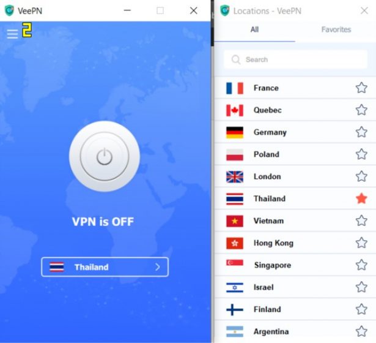
Task: Choose the Hong Kong server
Action: (295, 243)
